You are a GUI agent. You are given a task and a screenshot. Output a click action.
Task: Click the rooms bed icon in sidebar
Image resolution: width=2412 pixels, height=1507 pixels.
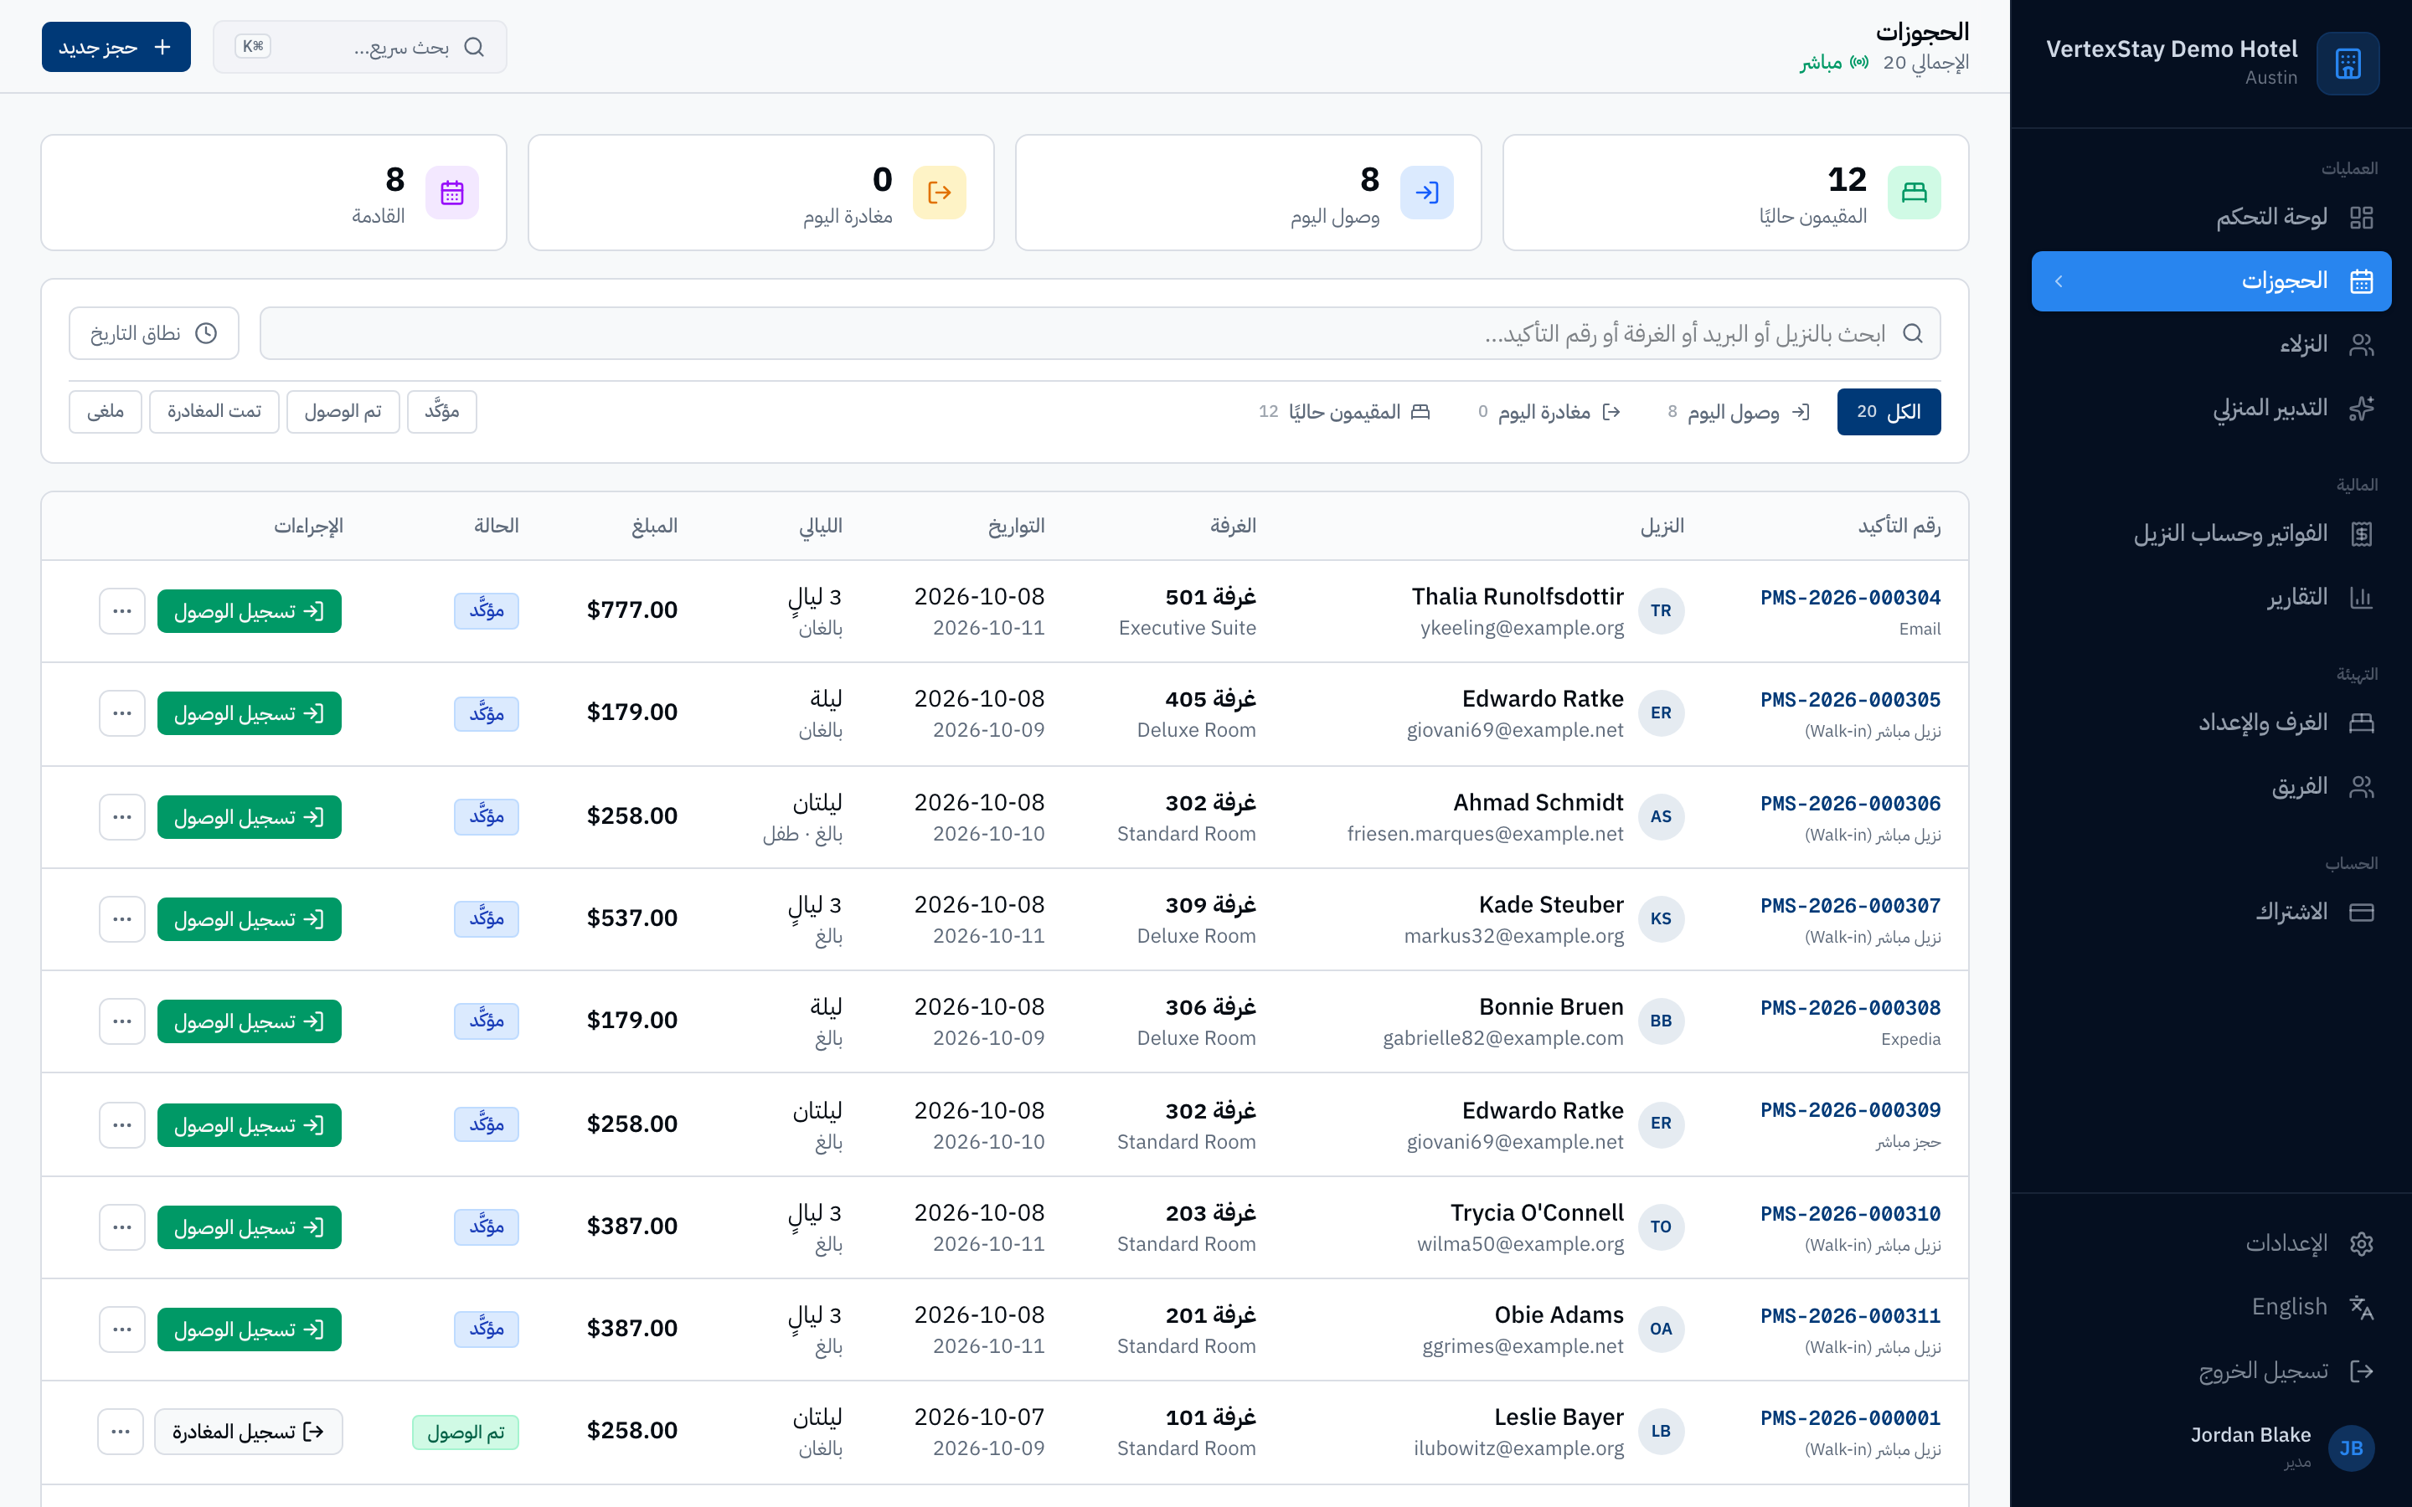[x=2361, y=723]
